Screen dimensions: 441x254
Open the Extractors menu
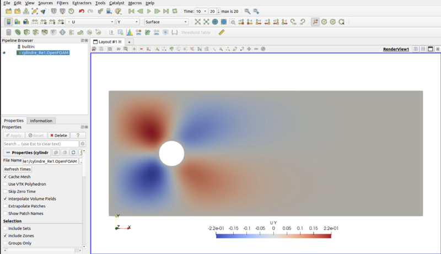coord(82,3)
